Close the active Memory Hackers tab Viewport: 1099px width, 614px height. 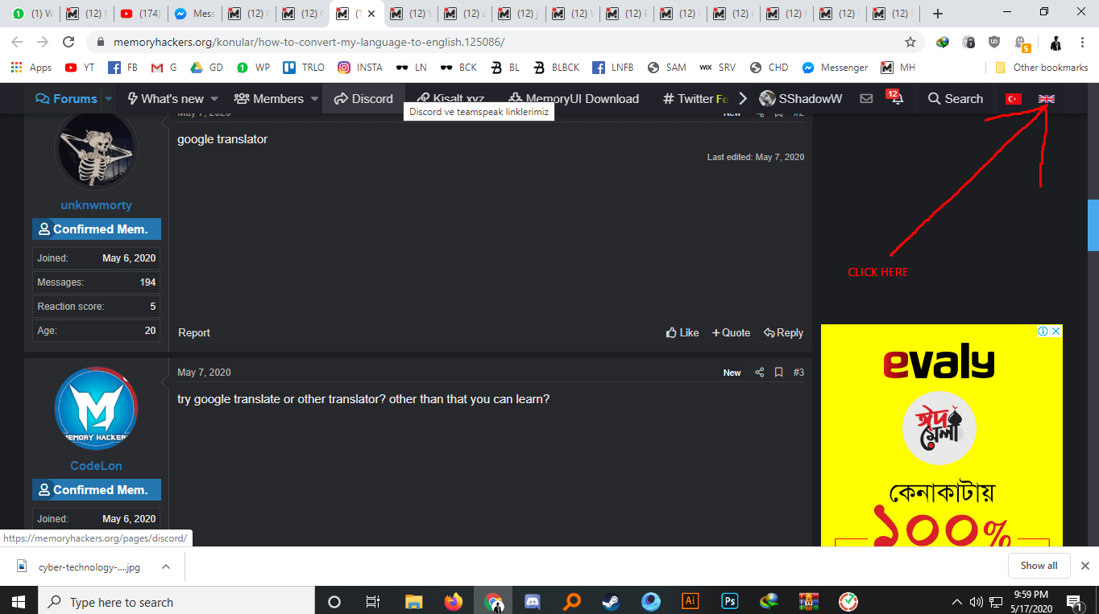point(371,14)
